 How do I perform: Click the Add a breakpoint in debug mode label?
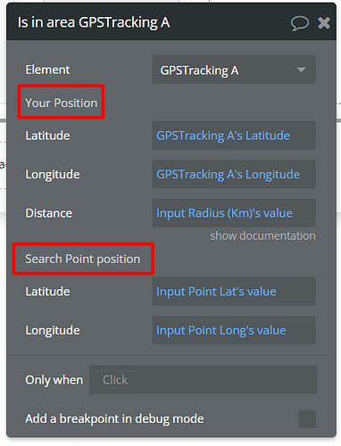click(x=114, y=418)
